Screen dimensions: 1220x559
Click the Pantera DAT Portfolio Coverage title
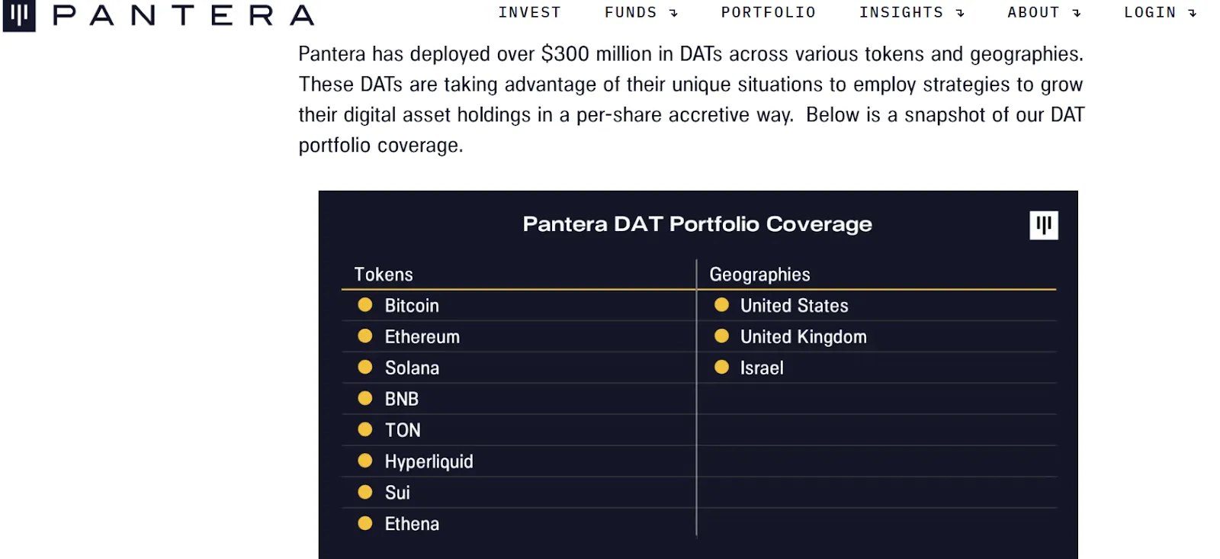[697, 224]
